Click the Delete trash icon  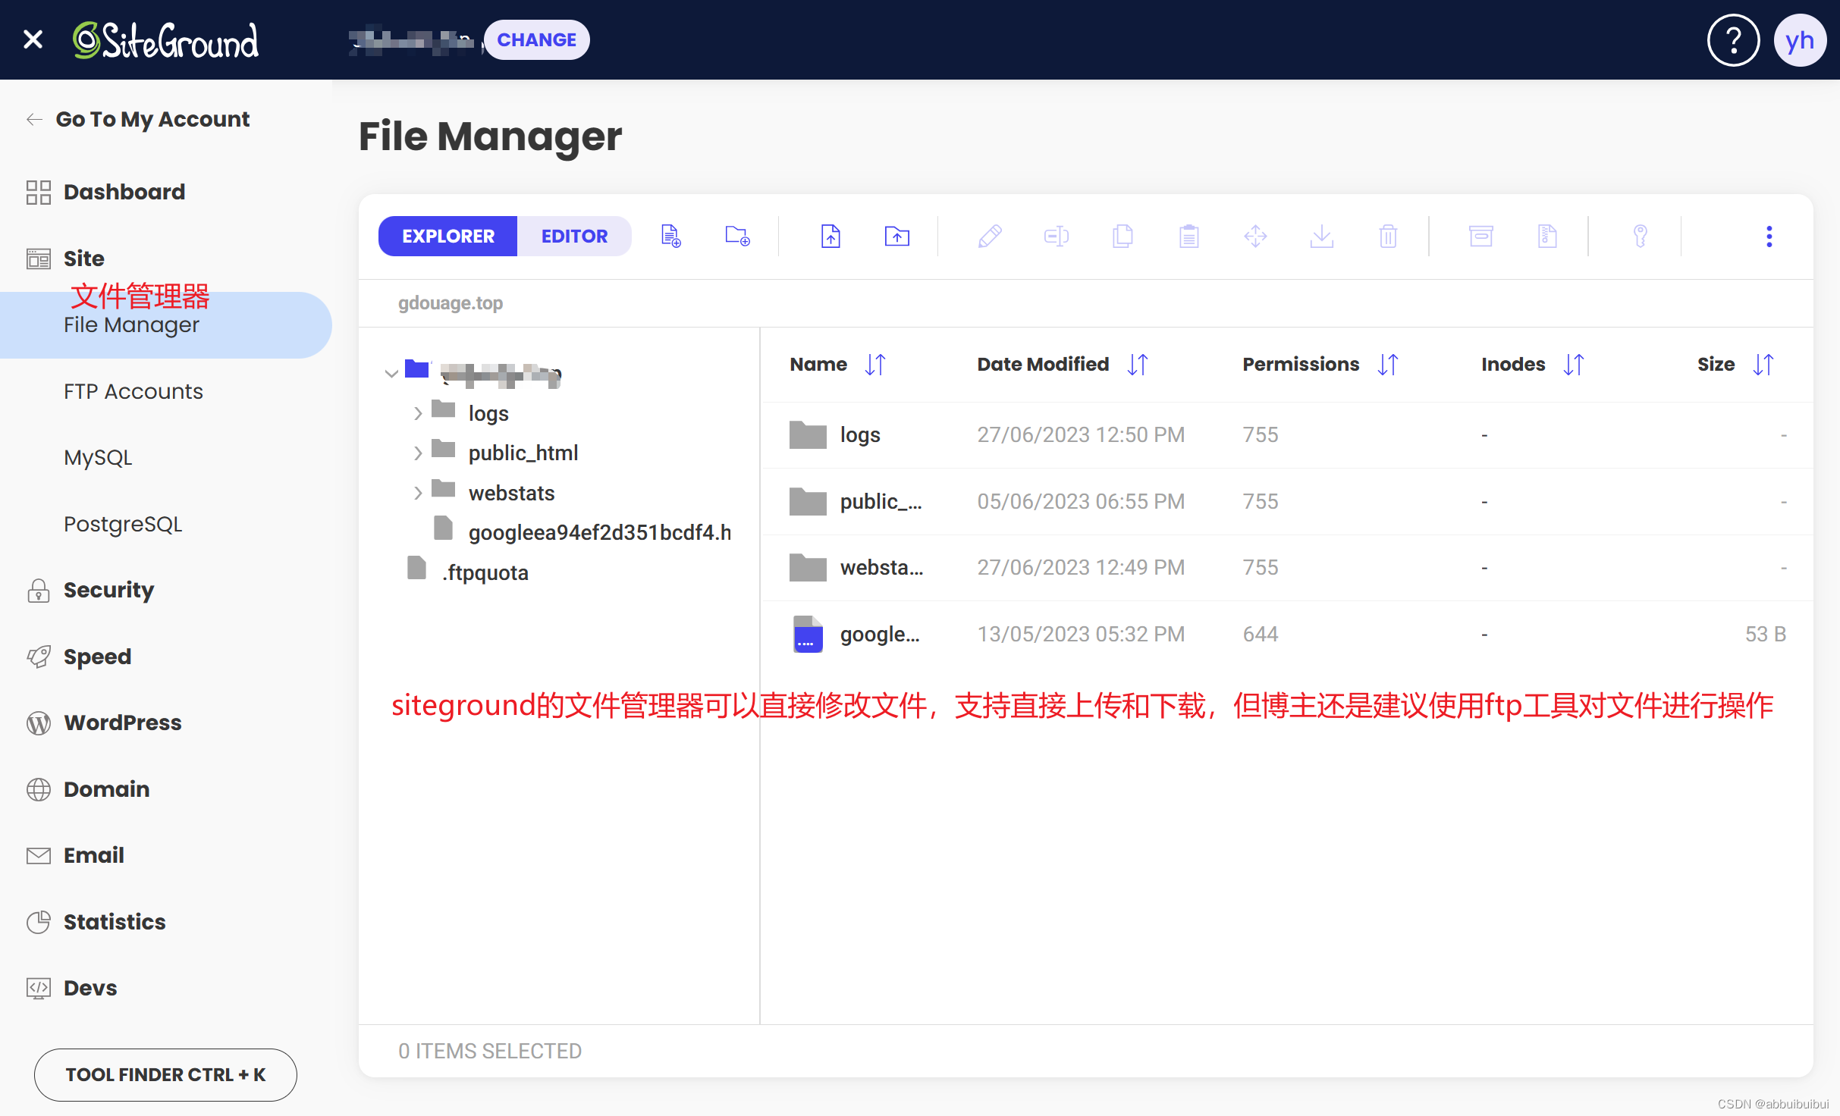pyautogui.click(x=1388, y=237)
